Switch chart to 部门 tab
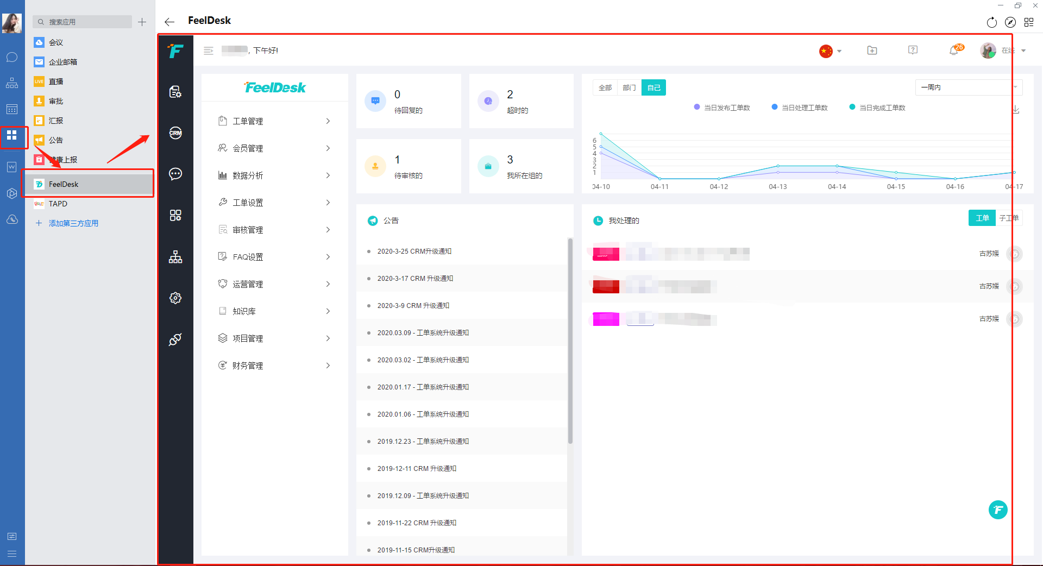1043x566 pixels. click(629, 87)
